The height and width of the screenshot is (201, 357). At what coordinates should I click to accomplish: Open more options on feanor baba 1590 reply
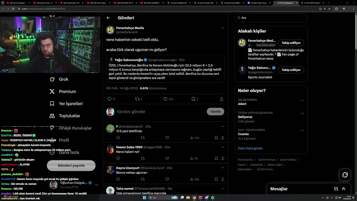(223, 147)
